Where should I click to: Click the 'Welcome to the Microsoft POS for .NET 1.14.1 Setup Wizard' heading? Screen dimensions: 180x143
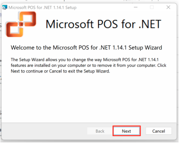click(86, 48)
